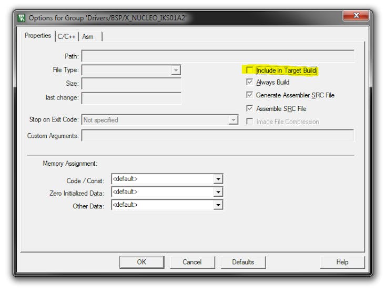Expand the Stop on Exit Code dropdown
The width and height of the screenshot is (385, 292).
point(233,120)
